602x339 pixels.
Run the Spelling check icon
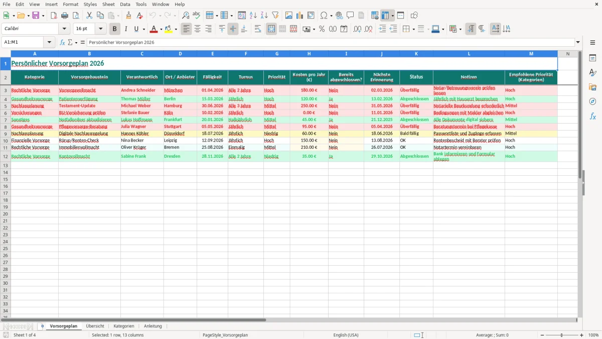tap(197, 16)
